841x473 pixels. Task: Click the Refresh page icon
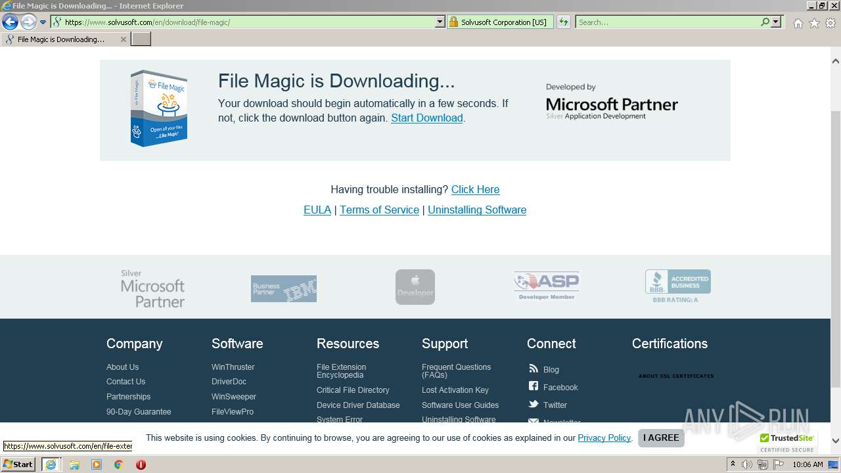point(563,22)
